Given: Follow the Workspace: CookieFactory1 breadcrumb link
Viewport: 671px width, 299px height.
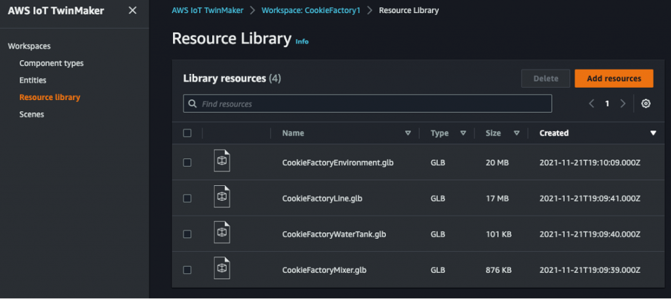Looking at the screenshot, I should [x=311, y=10].
